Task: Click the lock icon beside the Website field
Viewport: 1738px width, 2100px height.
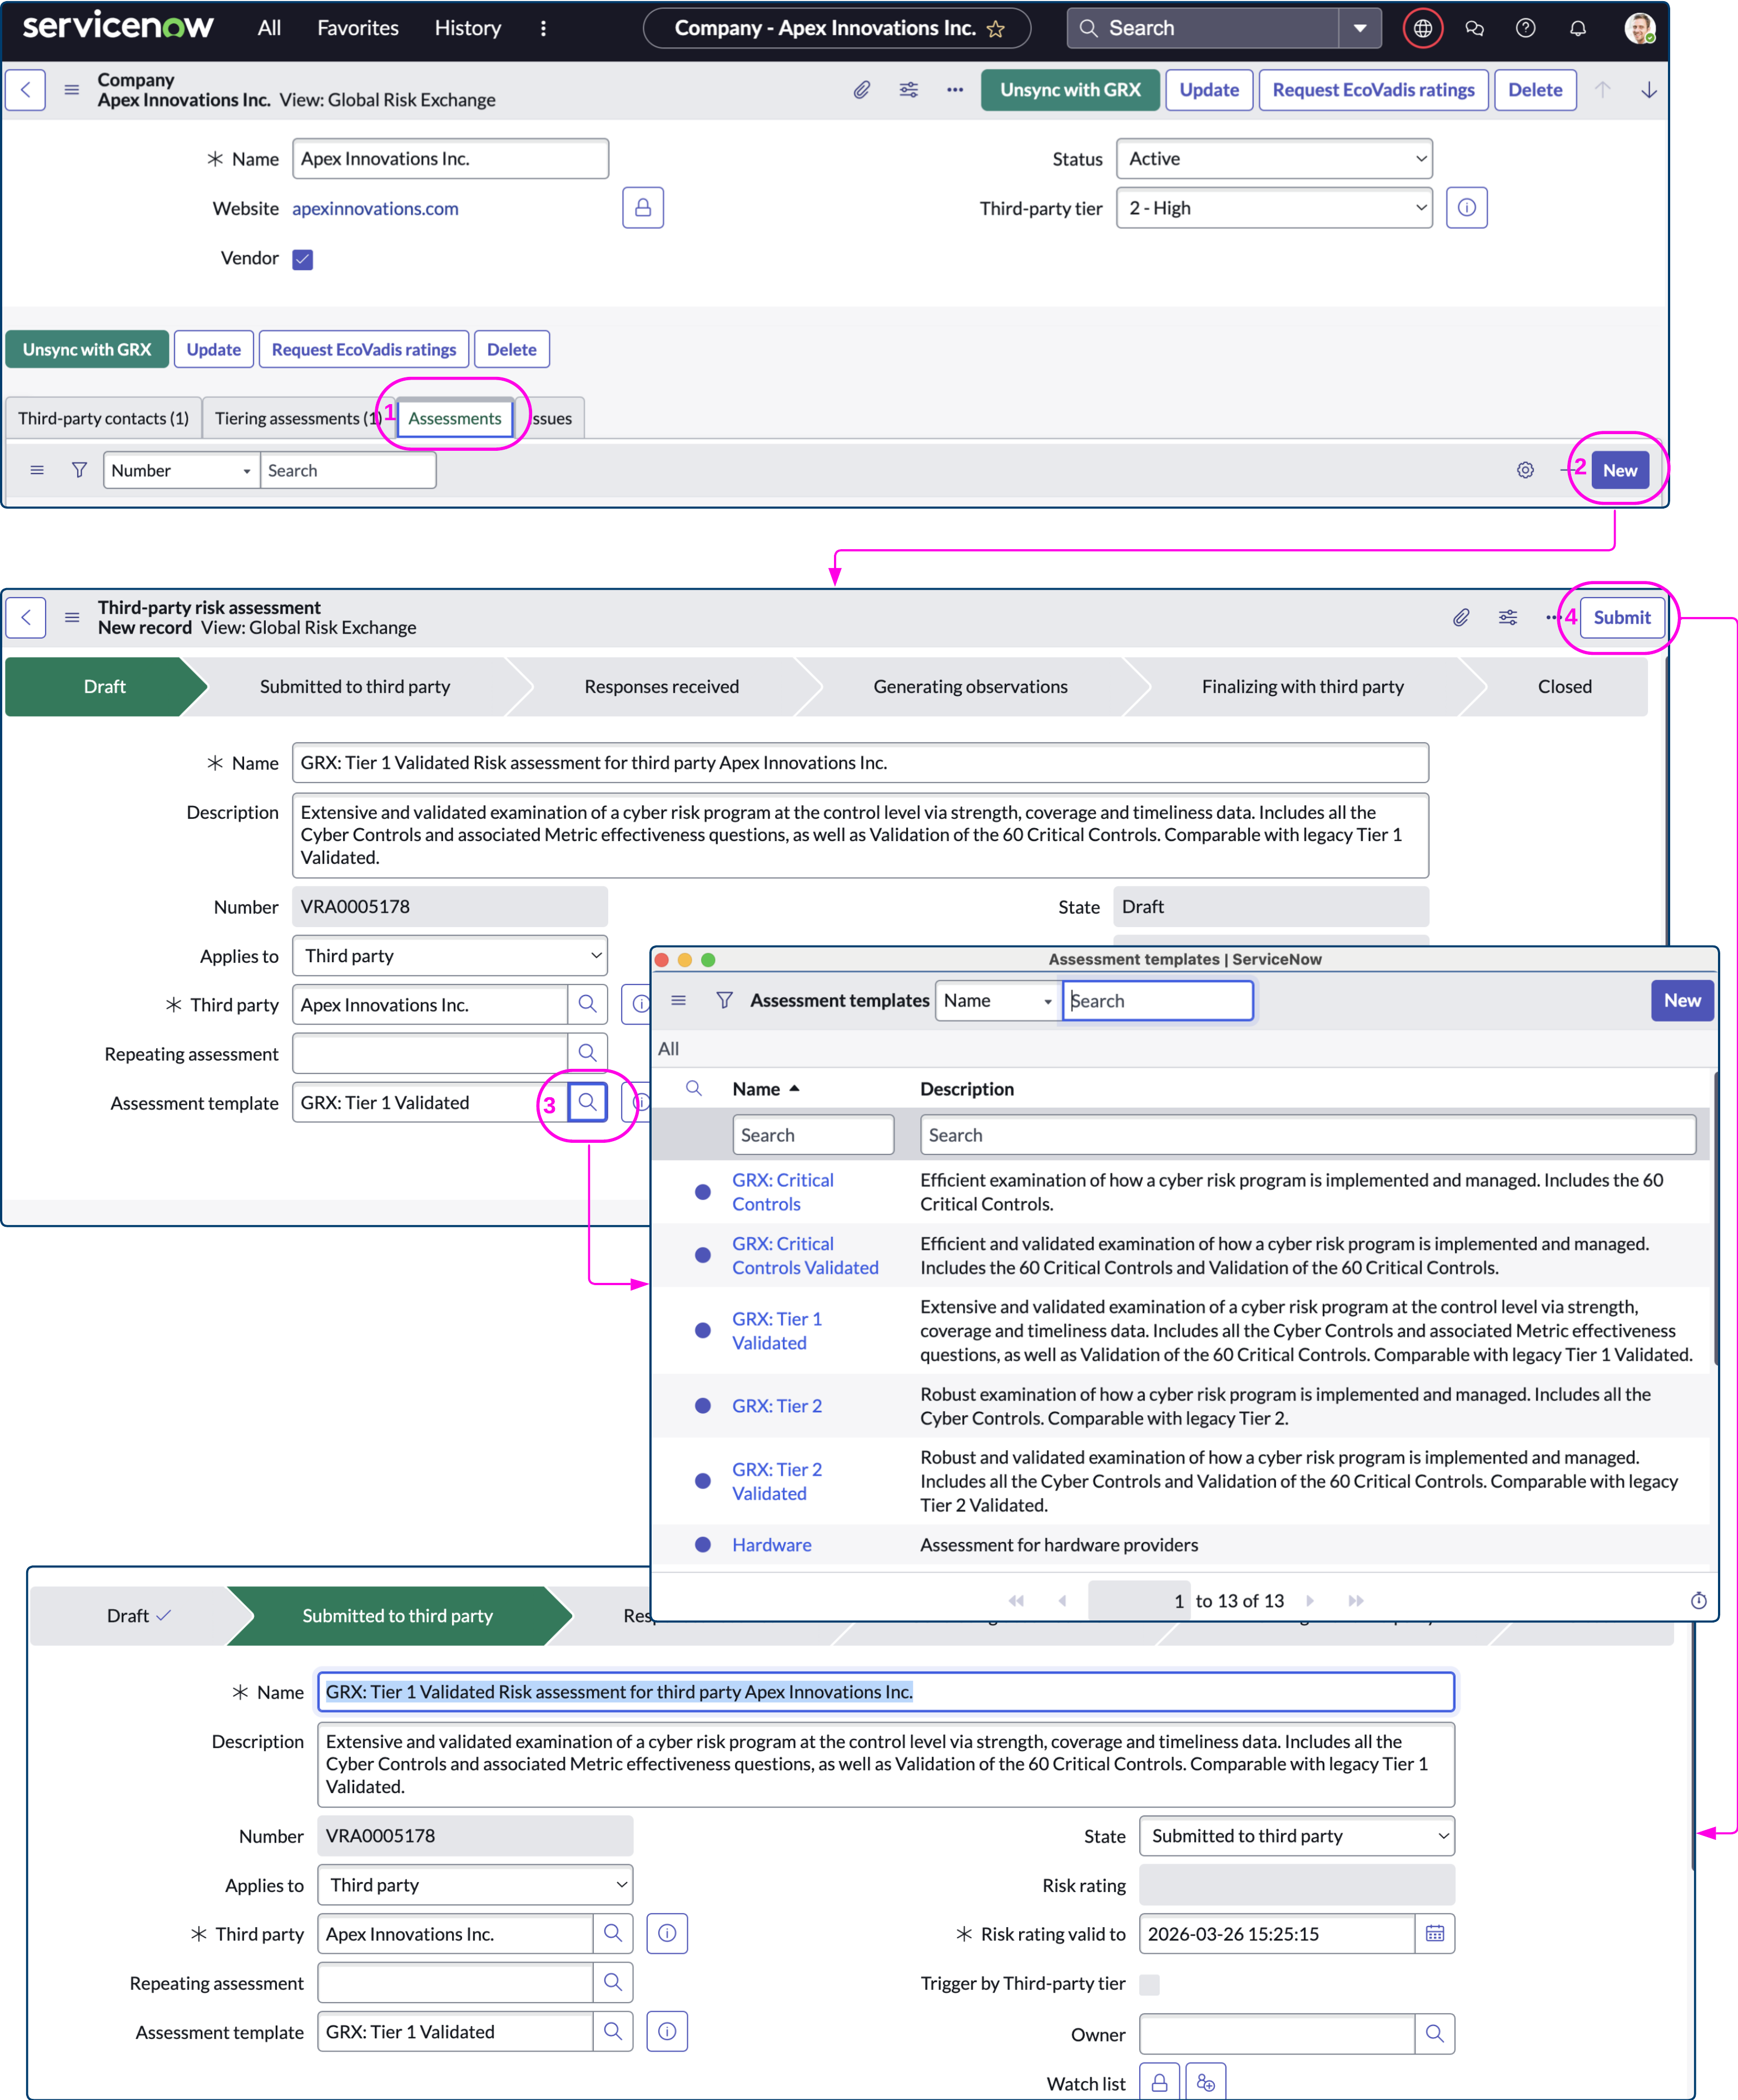Action: [x=643, y=208]
